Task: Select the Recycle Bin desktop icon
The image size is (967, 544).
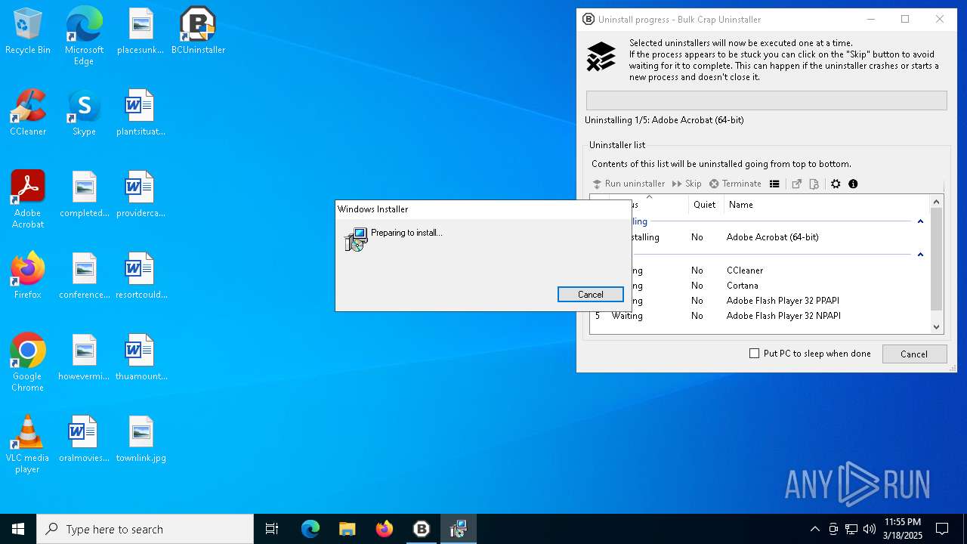Action: point(28,32)
